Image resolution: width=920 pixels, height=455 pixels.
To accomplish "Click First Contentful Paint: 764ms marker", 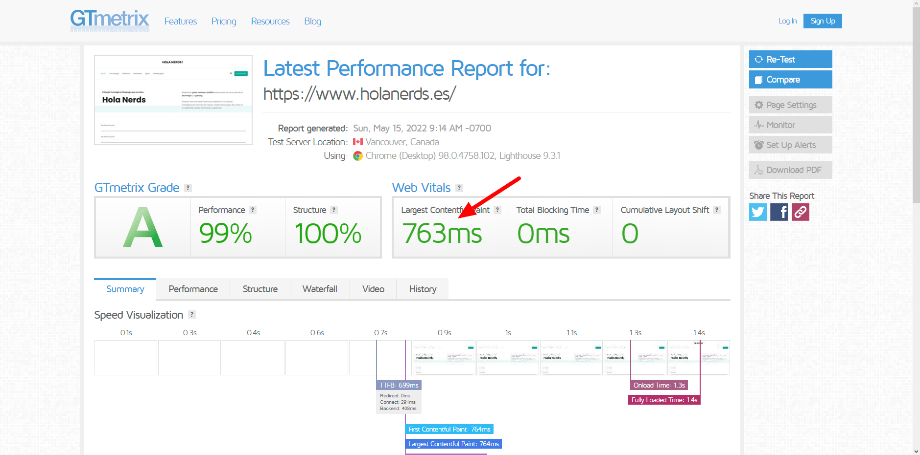I will click(x=449, y=429).
